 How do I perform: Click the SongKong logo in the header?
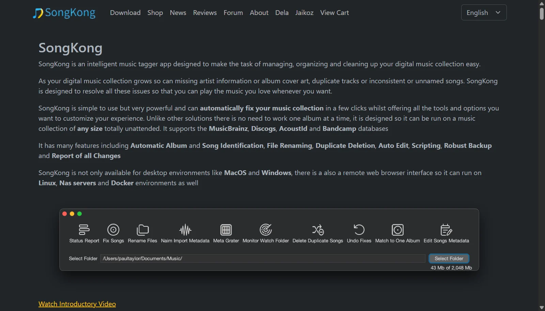64,13
